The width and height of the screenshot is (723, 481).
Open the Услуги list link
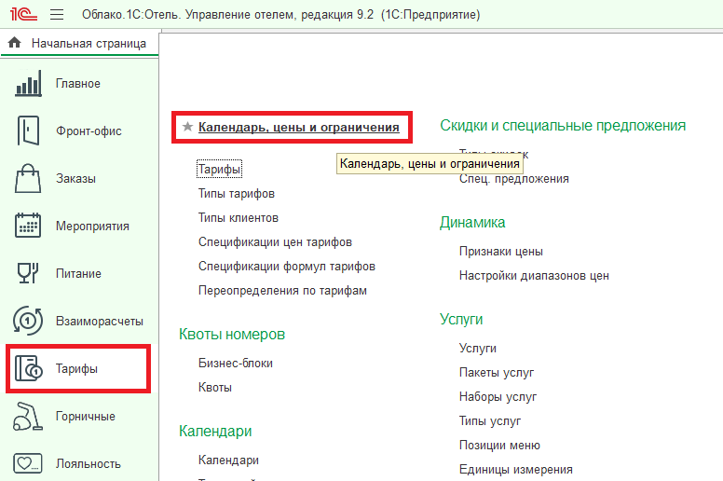tap(478, 349)
